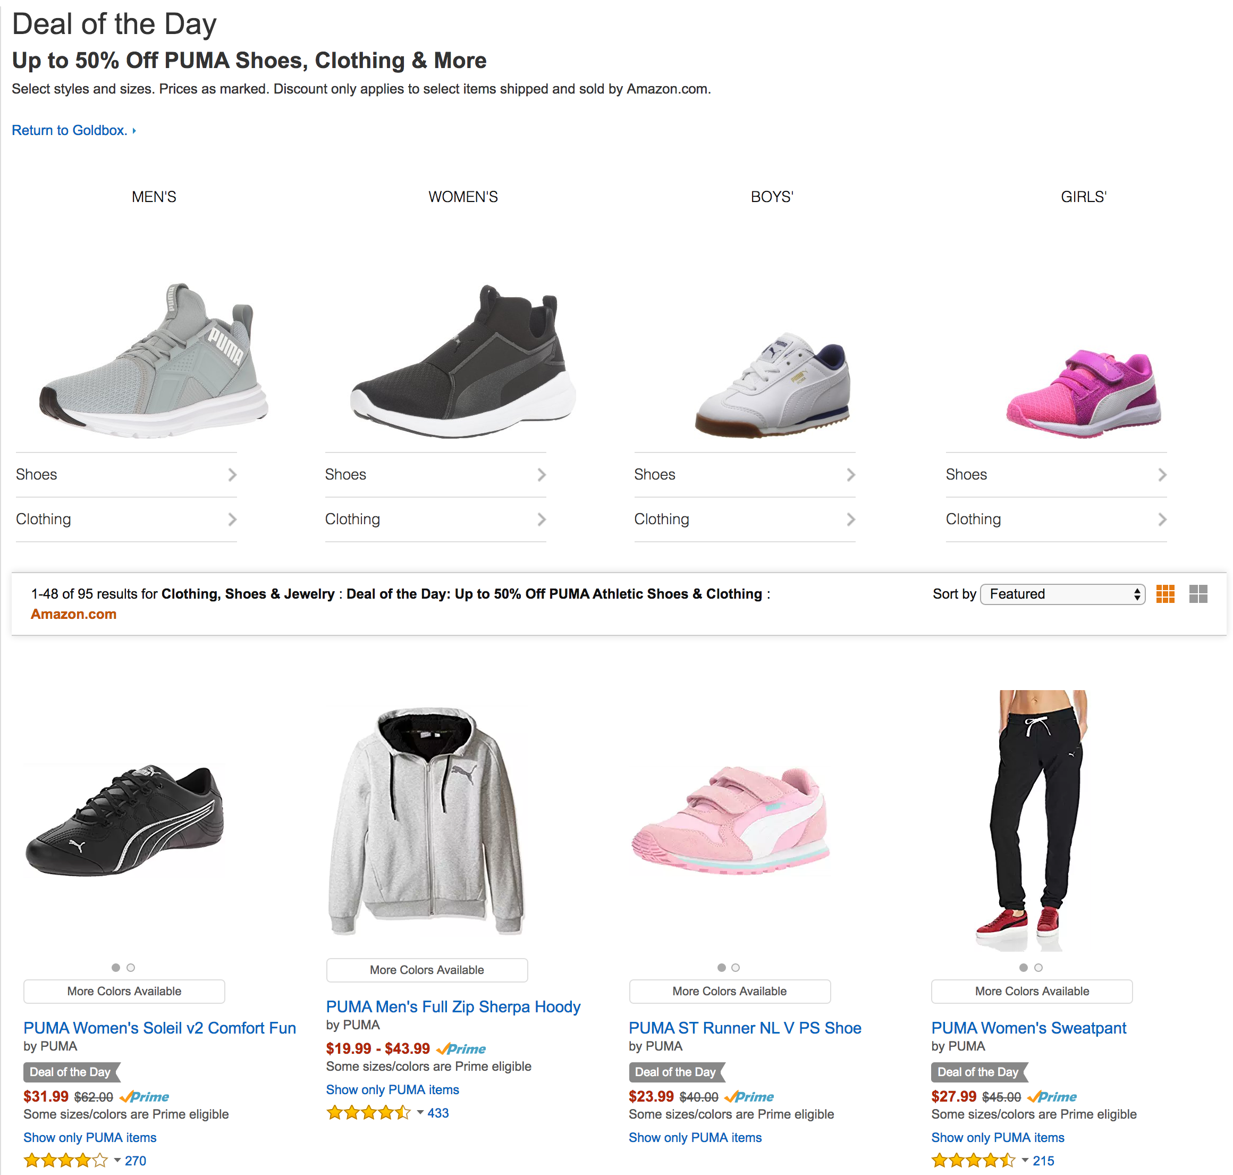
Task: Click the Prime icon beside the $23.99 price
Action: pyautogui.click(x=749, y=1097)
